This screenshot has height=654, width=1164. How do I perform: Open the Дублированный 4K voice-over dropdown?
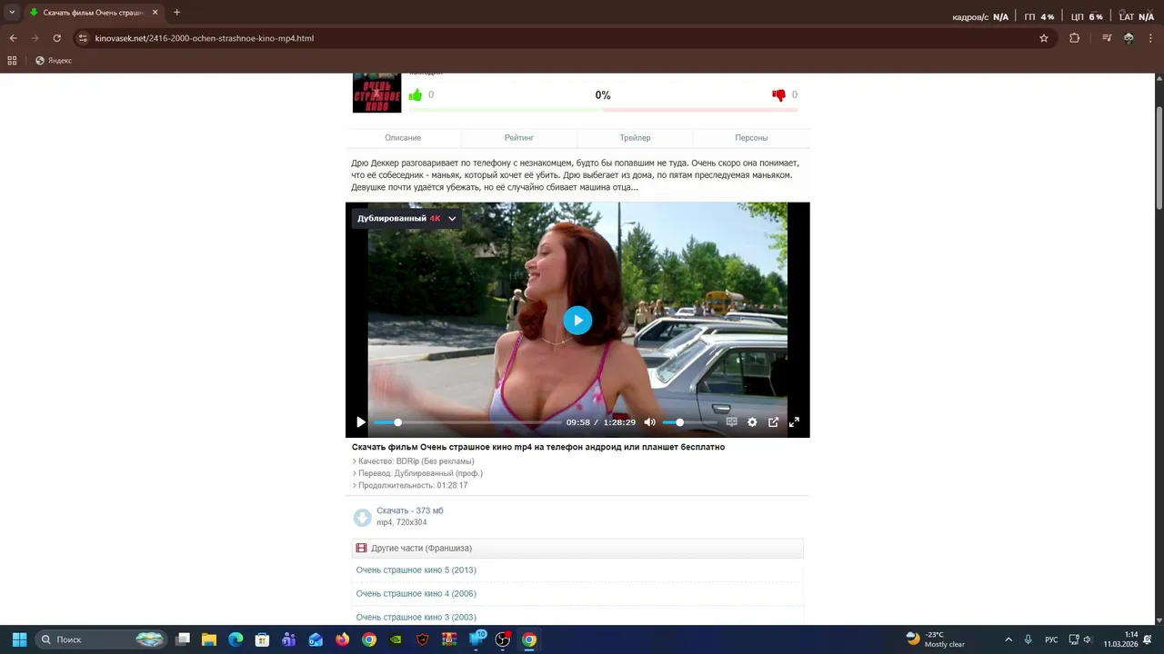pyautogui.click(x=406, y=219)
